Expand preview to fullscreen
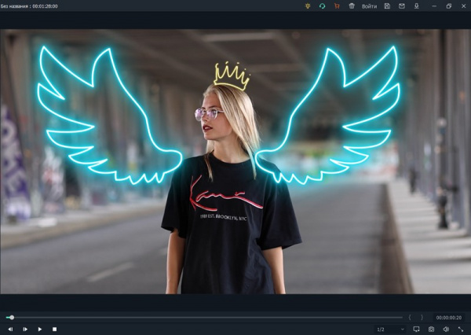 [461, 329]
